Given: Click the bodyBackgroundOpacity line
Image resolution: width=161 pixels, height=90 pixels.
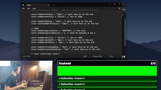Looking at the screenshot, I should [63, 33].
